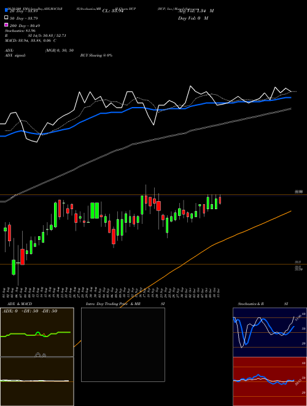
Task: Select the '50 Day - 33.79' legend text
Action: click(24, 18)
